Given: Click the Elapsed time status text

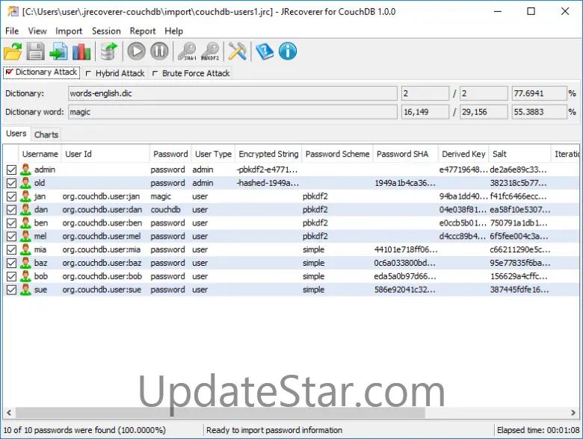Looking at the screenshot, I should (538, 430).
